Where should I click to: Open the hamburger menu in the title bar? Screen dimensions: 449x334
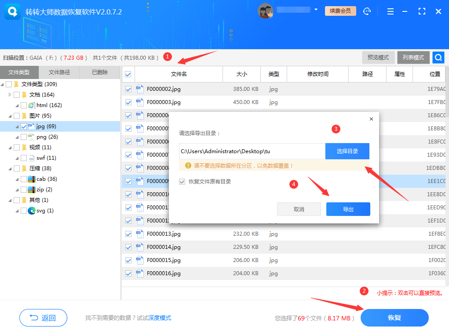[390, 11]
